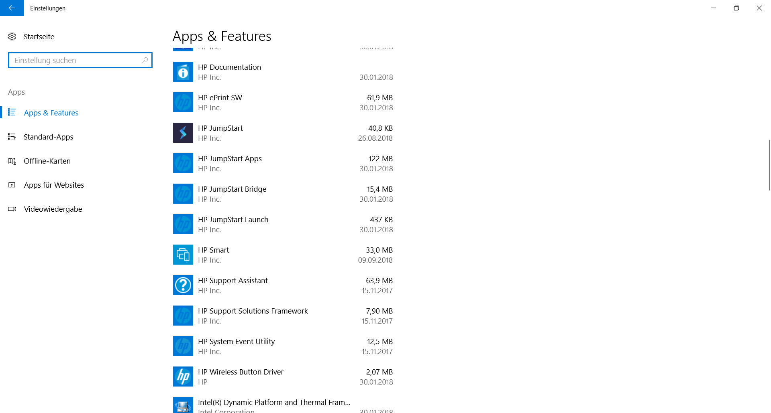Click the HP Support Assistant question-mark icon
The height and width of the screenshot is (413, 771).
[x=183, y=285]
